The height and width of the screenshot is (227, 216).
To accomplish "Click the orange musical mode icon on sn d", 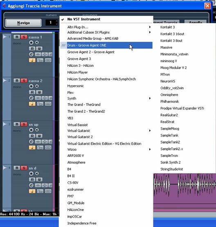I will point(32,191).
